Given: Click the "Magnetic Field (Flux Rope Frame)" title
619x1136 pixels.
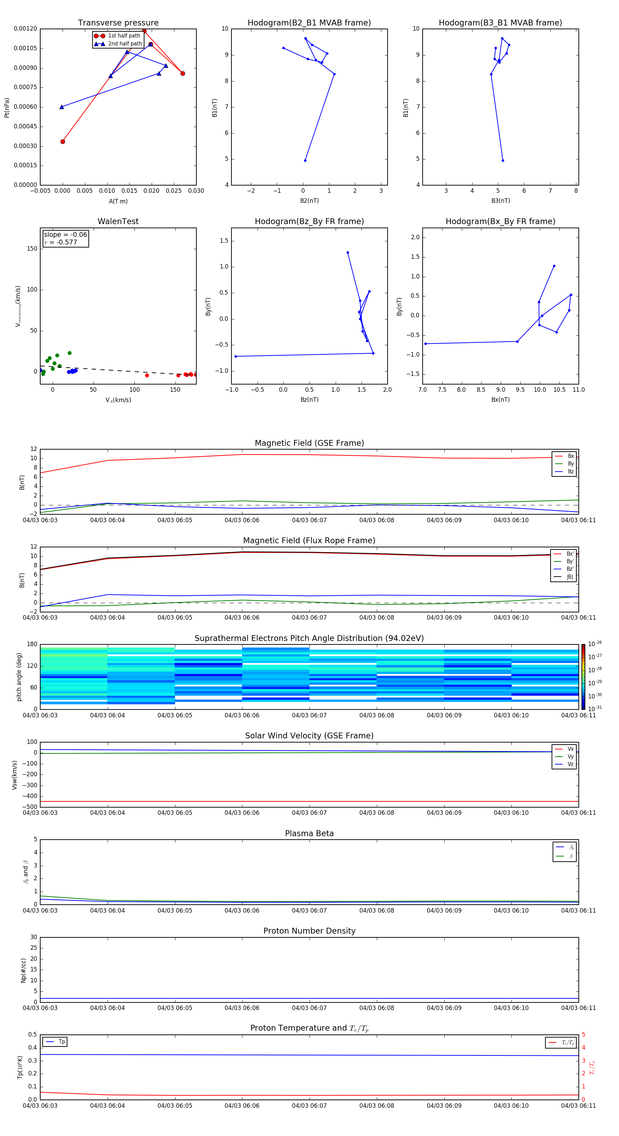Looking at the screenshot, I should click(309, 541).
